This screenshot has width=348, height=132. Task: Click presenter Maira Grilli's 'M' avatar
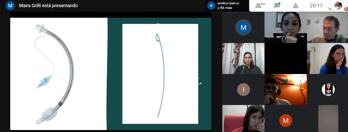[x=10, y=6]
